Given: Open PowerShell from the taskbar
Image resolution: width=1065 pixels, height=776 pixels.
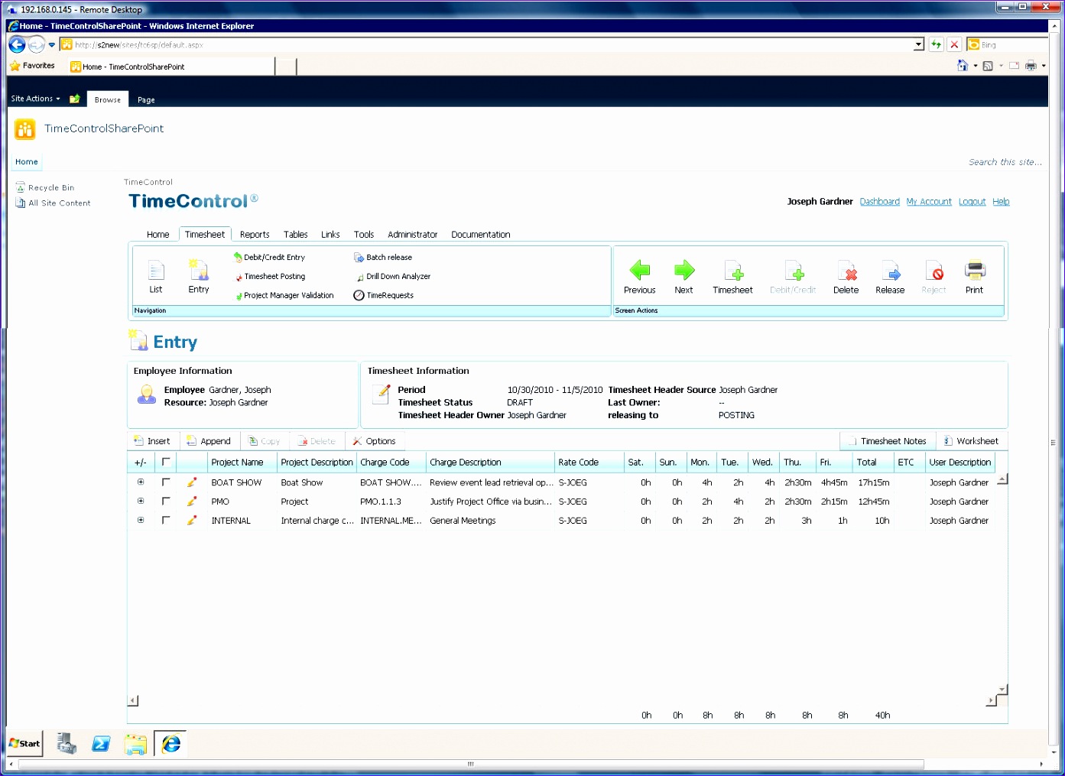Looking at the screenshot, I should (101, 744).
